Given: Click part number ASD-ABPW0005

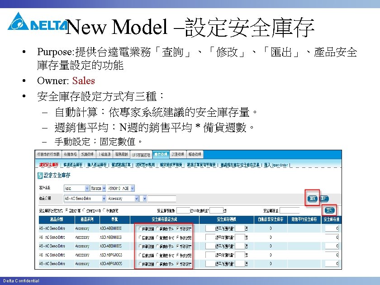Looking at the screenshot, I should 111,263.
